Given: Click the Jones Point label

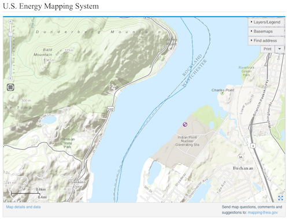Looking at the screenshot, I should pos(171,41).
